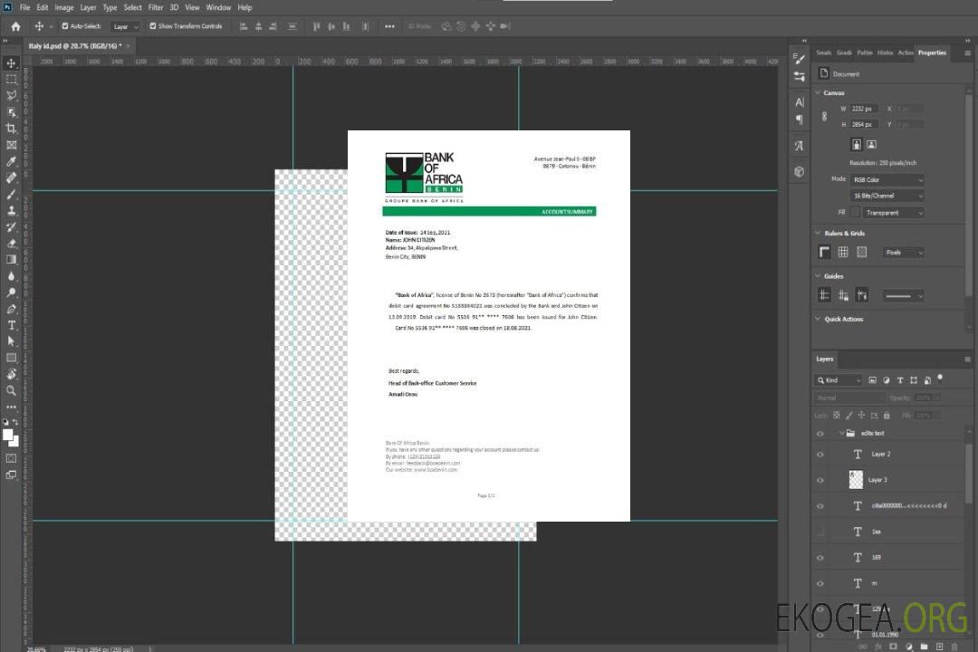The width and height of the screenshot is (978, 652).
Task: Select the Gradient tool
Action: (x=11, y=260)
